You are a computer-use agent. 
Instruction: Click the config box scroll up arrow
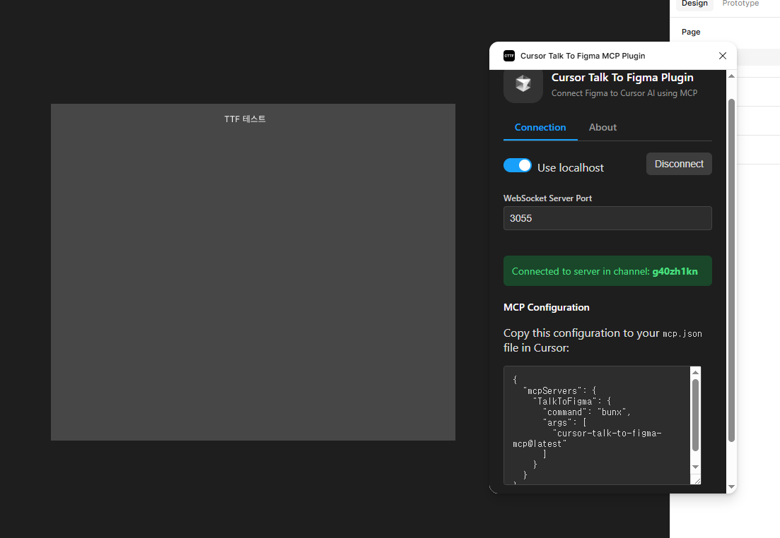click(x=695, y=373)
